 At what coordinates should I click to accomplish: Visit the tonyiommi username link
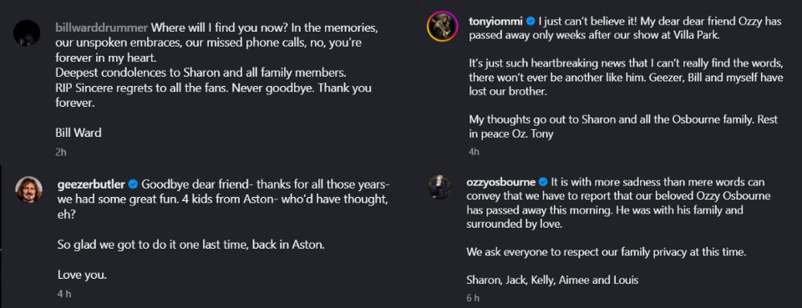click(496, 21)
